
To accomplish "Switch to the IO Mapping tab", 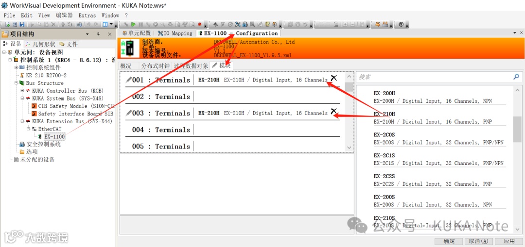I will tap(175, 33).
